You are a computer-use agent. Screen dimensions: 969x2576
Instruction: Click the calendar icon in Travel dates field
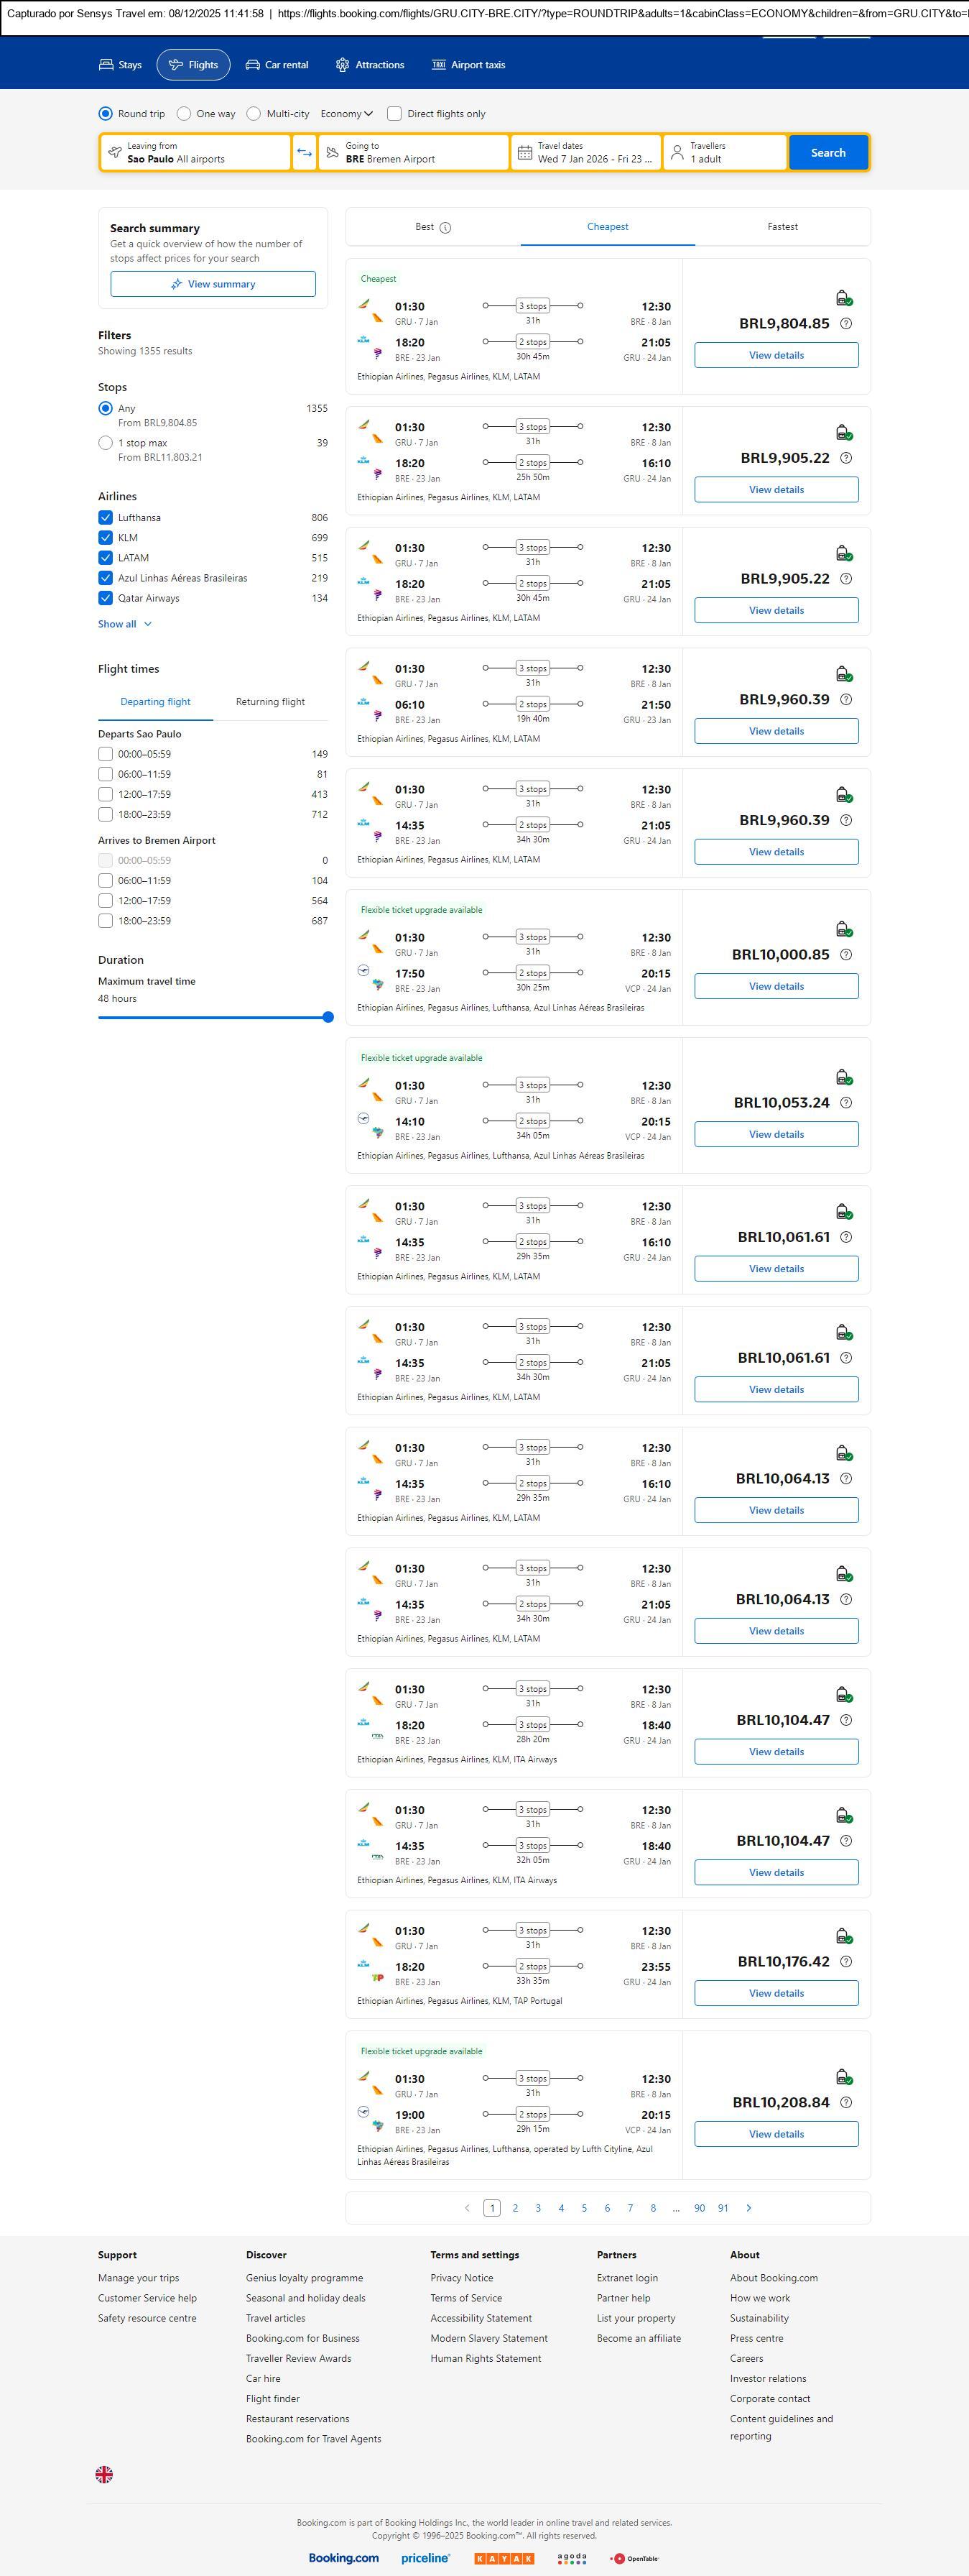tap(524, 153)
